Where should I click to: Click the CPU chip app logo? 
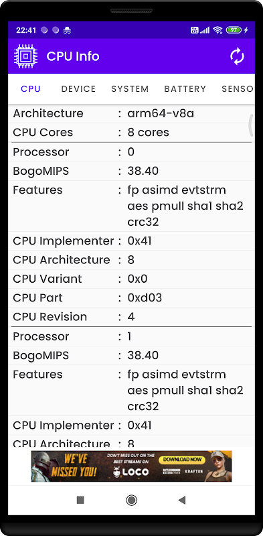pos(26,56)
